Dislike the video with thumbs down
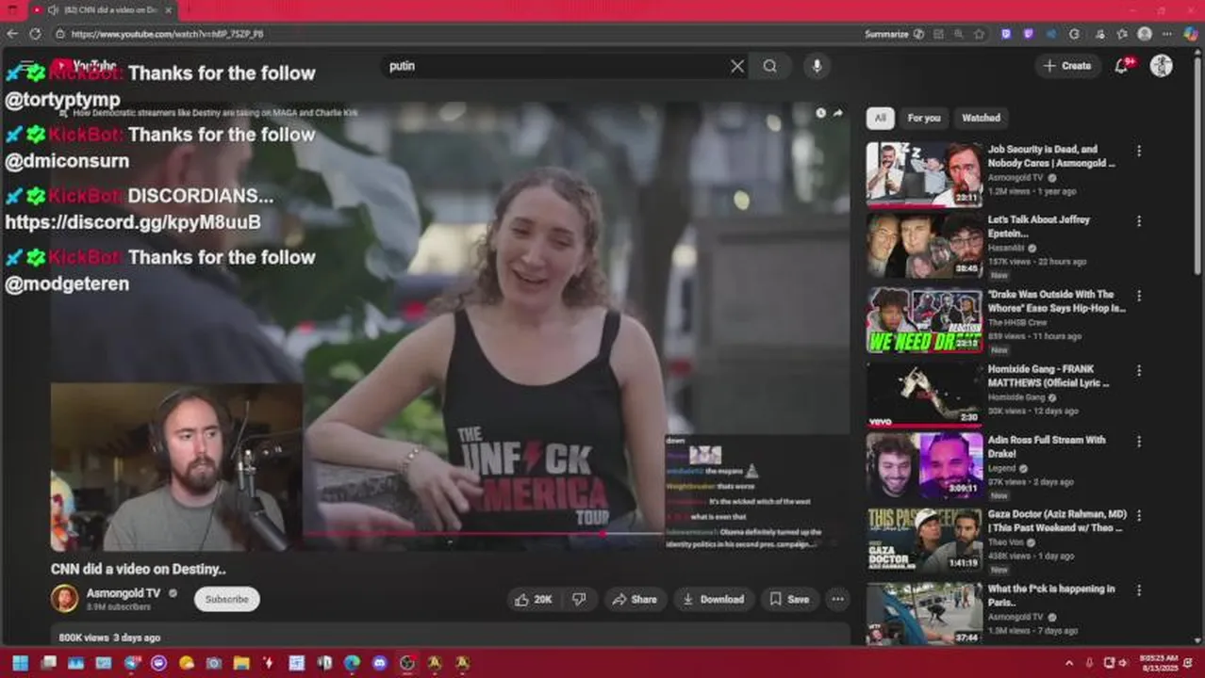 579,599
